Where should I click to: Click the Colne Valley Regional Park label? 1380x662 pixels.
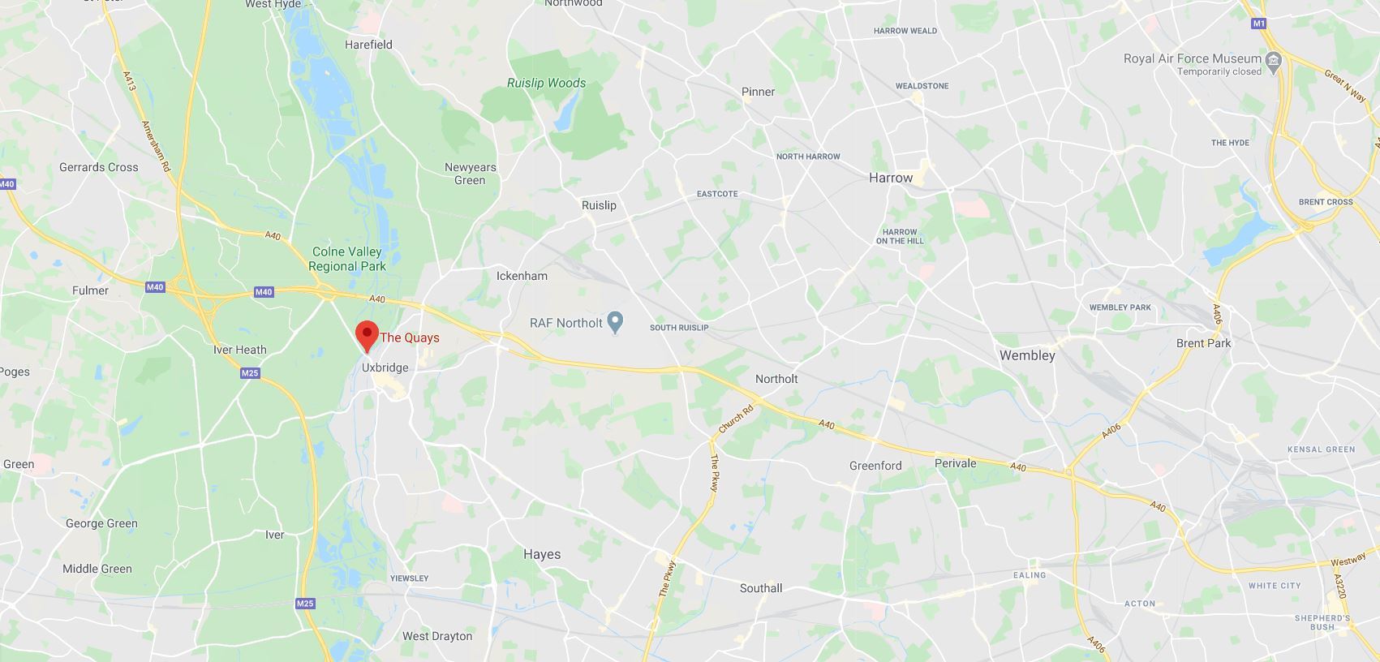pos(347,259)
